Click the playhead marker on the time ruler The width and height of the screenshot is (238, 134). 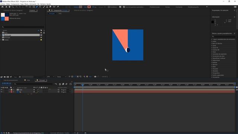pyautogui.click(x=83, y=85)
